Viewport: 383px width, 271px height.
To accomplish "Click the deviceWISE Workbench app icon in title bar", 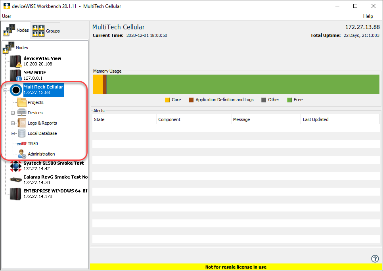I will coord(7,6).
